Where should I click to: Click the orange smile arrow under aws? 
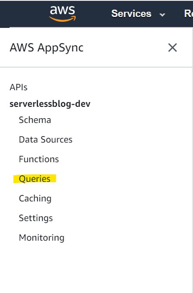[x=63, y=19]
